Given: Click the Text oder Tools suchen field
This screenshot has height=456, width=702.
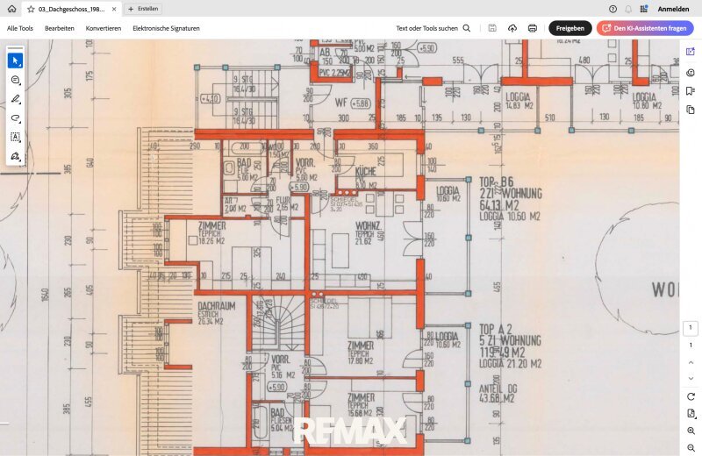Looking at the screenshot, I should click(433, 28).
